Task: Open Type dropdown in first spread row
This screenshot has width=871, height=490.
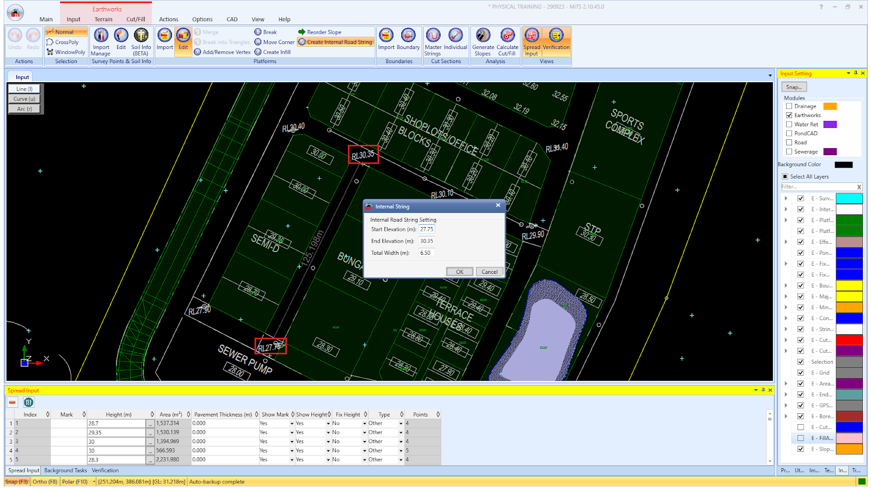Action: pos(401,424)
